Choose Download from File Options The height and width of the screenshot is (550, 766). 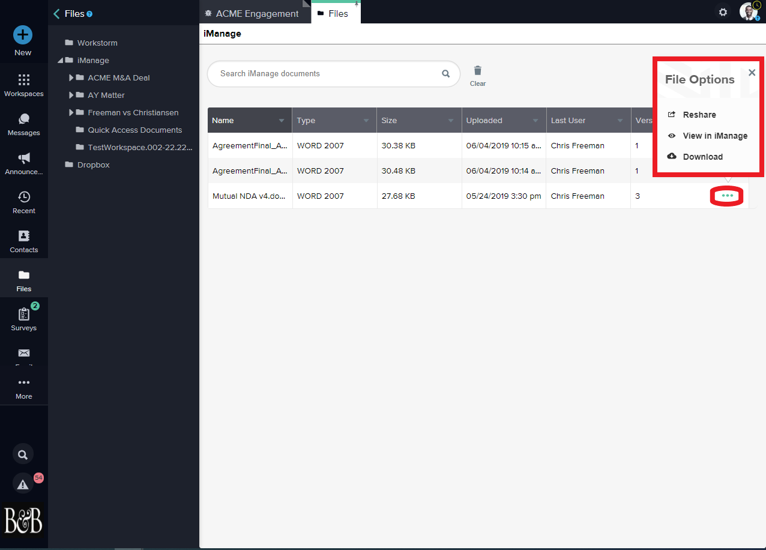point(702,157)
